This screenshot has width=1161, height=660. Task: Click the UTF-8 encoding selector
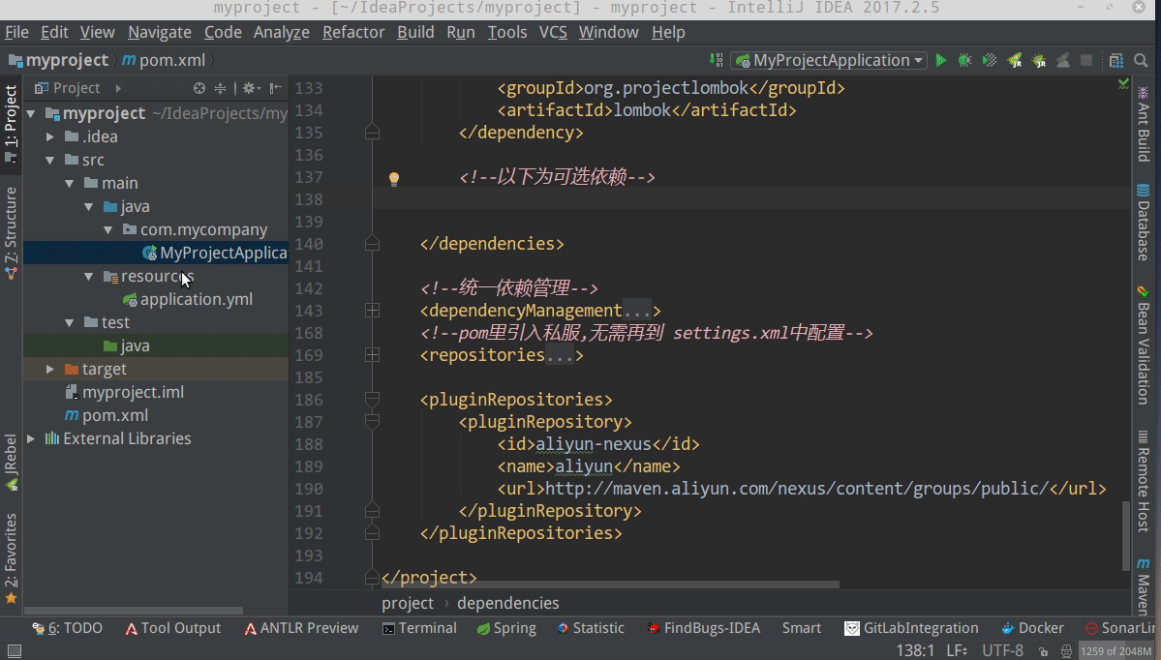[x=1002, y=651]
